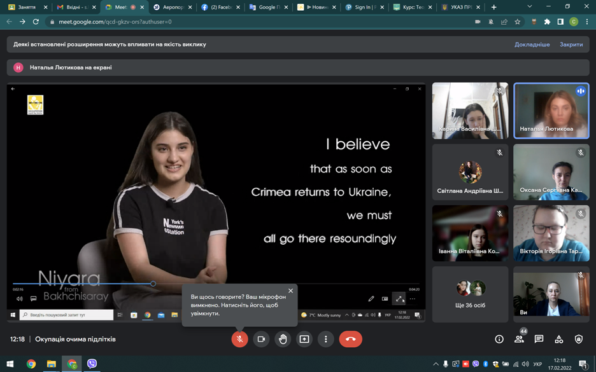Expand the browser tab search chevron
Viewport: 596px width, 372px height.
[x=529, y=7]
